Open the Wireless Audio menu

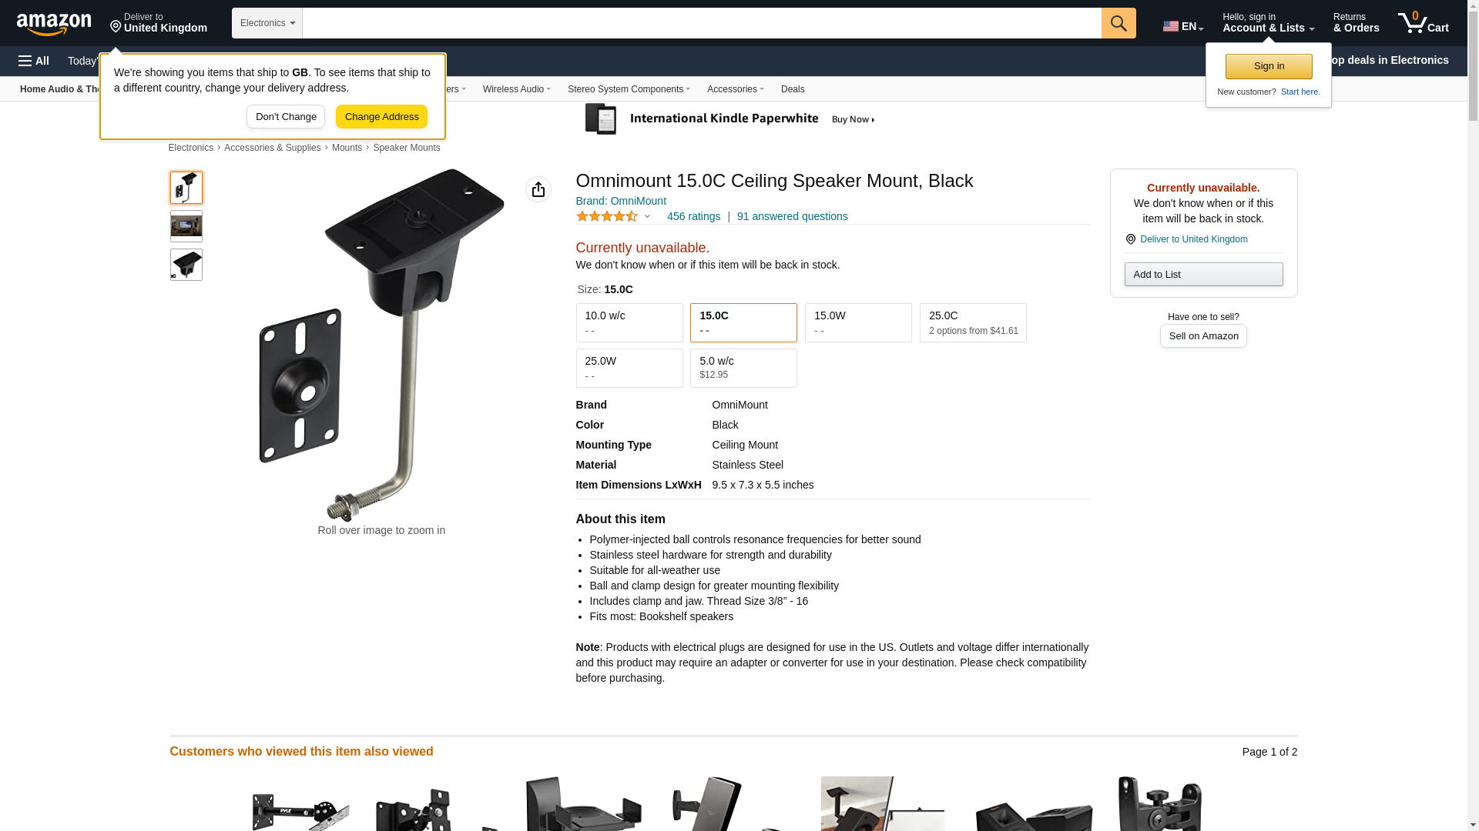coord(516,89)
